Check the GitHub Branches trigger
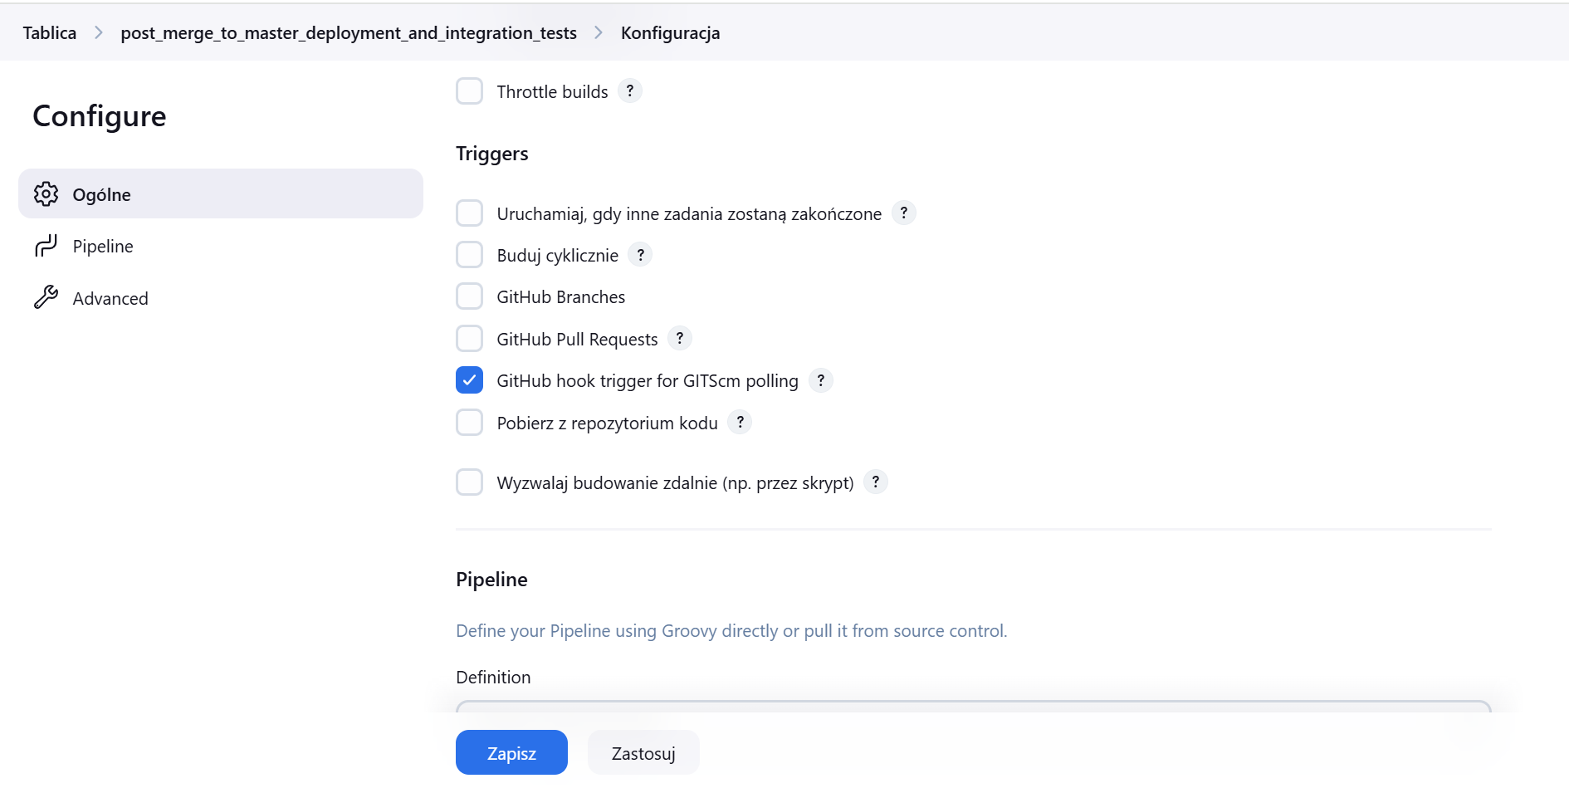The width and height of the screenshot is (1569, 788). (469, 296)
